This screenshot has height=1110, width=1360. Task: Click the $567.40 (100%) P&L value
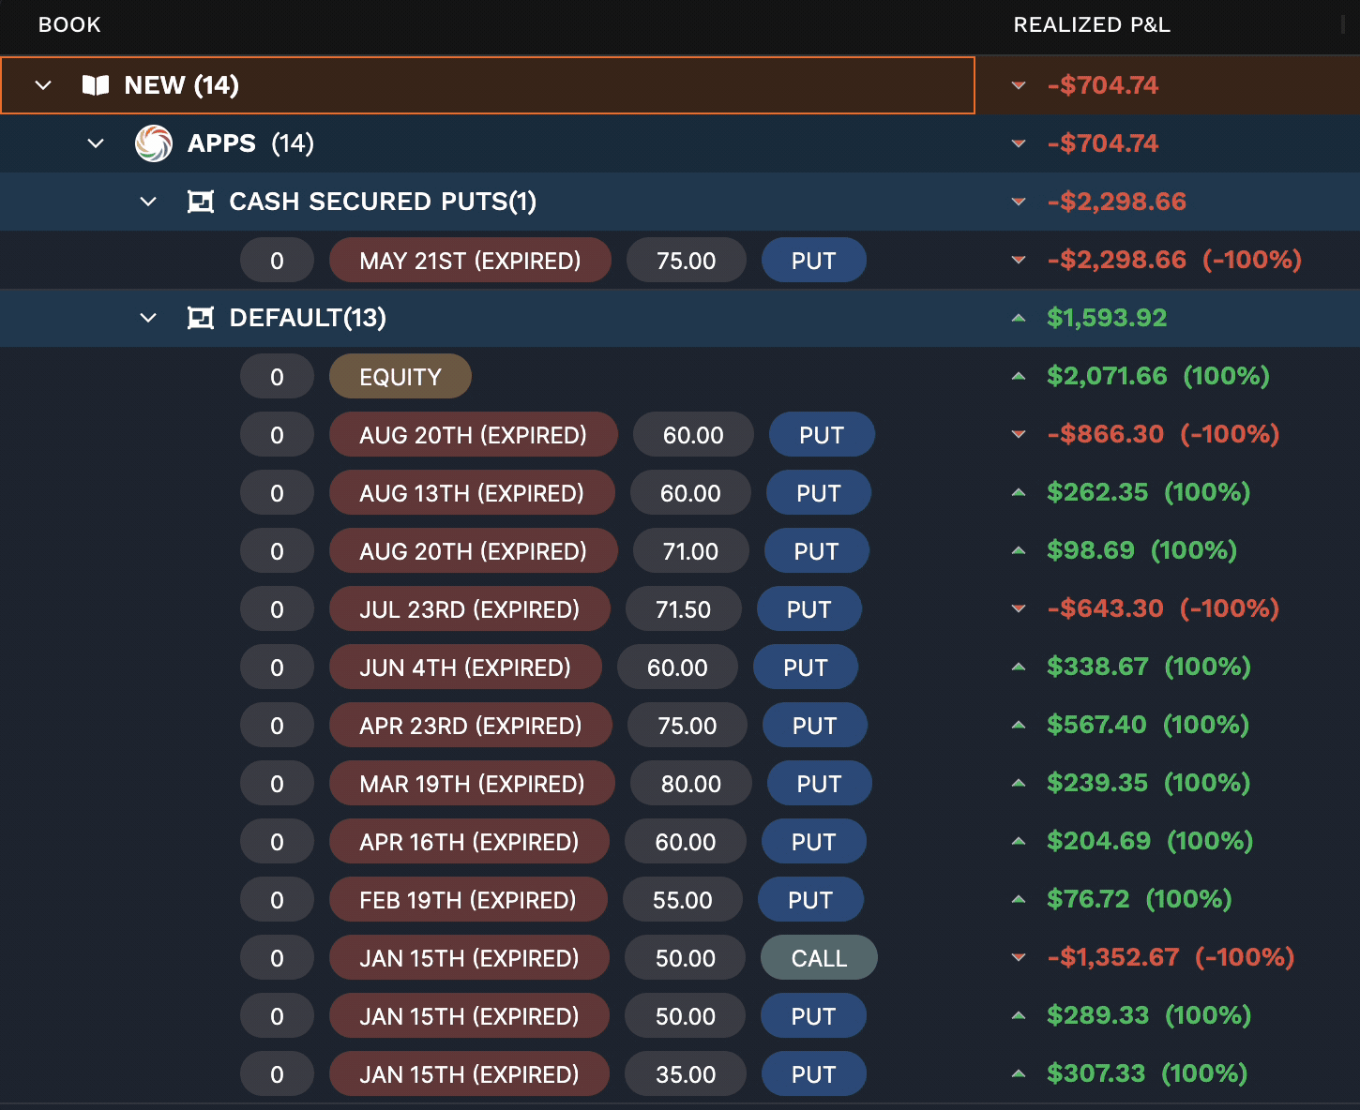click(1148, 725)
